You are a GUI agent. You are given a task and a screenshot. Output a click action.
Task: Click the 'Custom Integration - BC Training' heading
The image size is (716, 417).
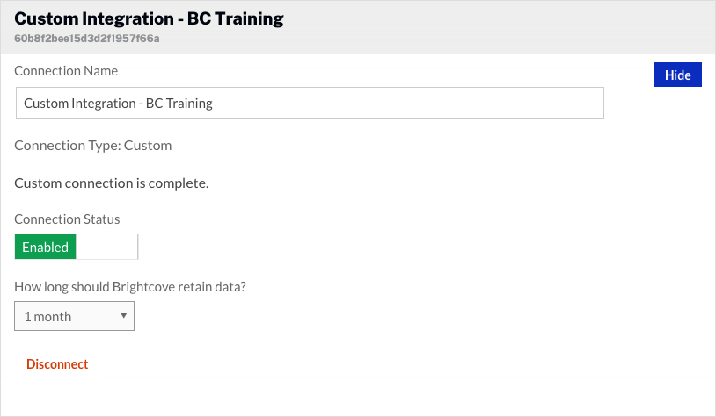pos(149,18)
